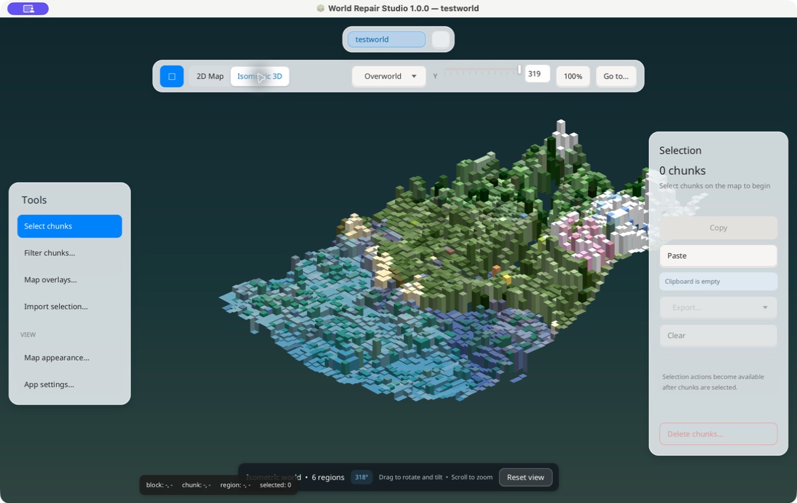Click the 'Y' label beside the slider

coord(435,77)
